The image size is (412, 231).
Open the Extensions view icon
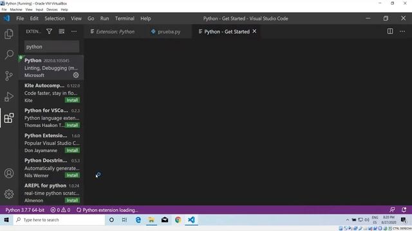(x=9, y=118)
